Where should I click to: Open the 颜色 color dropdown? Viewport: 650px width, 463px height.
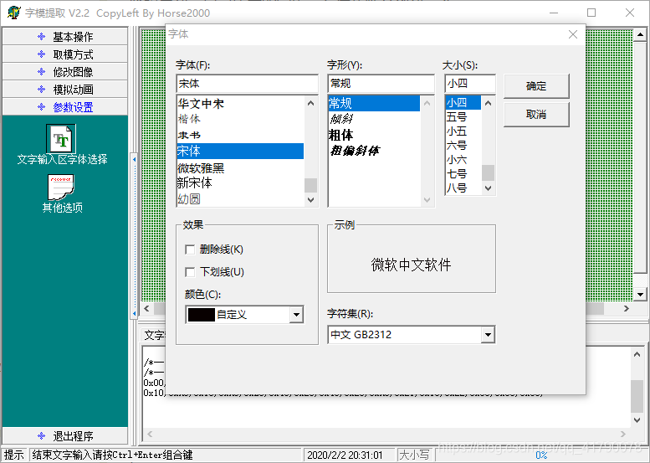pyautogui.click(x=296, y=315)
